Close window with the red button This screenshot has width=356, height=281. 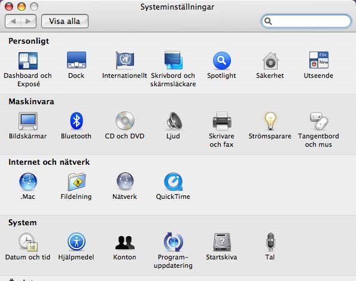click(9, 7)
